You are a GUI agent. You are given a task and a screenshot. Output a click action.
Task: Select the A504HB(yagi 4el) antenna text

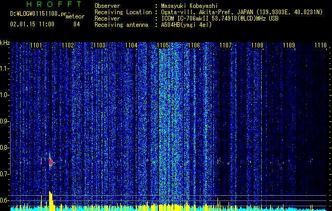click(186, 25)
